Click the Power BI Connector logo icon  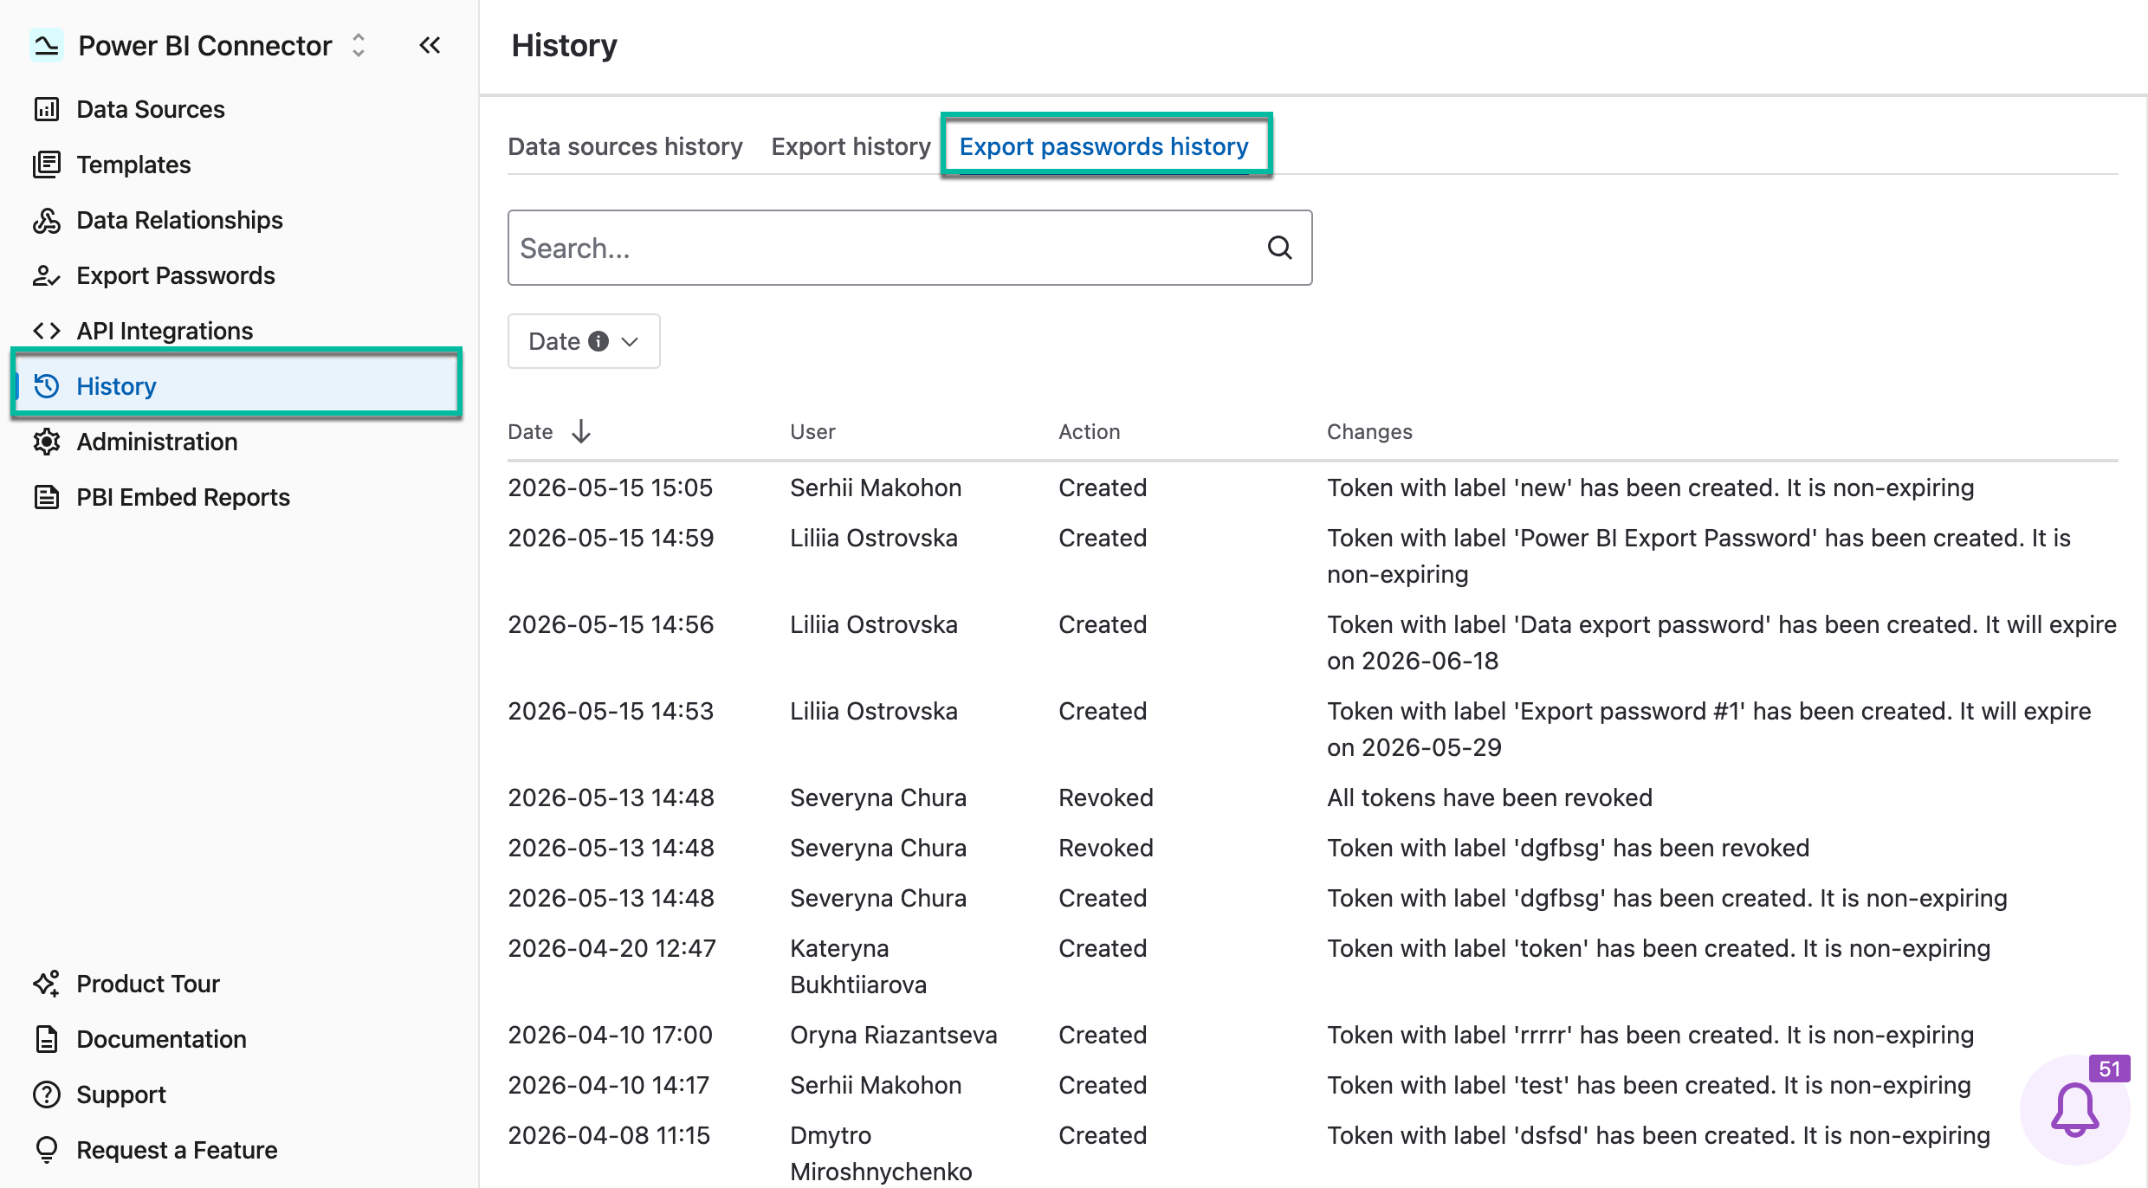(46, 45)
